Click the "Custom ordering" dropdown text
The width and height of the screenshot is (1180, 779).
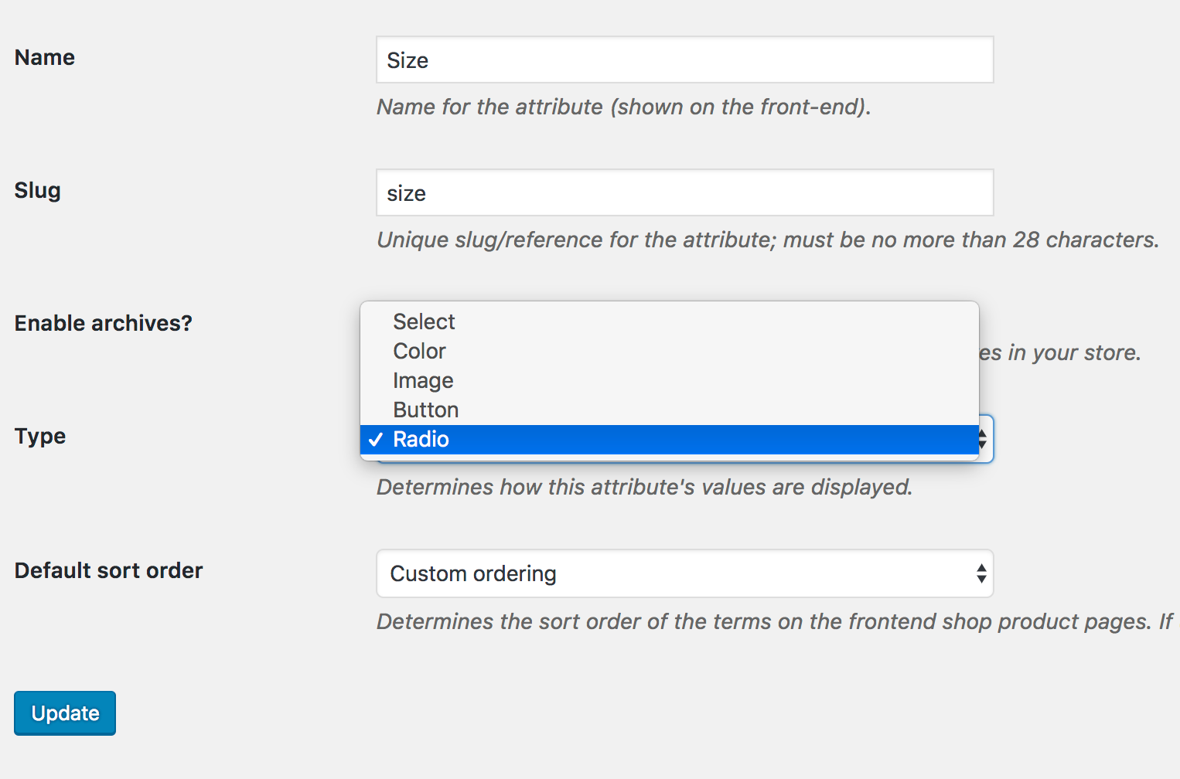pyautogui.click(x=473, y=573)
